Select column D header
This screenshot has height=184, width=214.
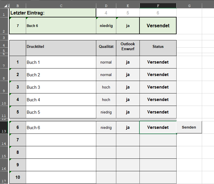[x=106, y=6]
